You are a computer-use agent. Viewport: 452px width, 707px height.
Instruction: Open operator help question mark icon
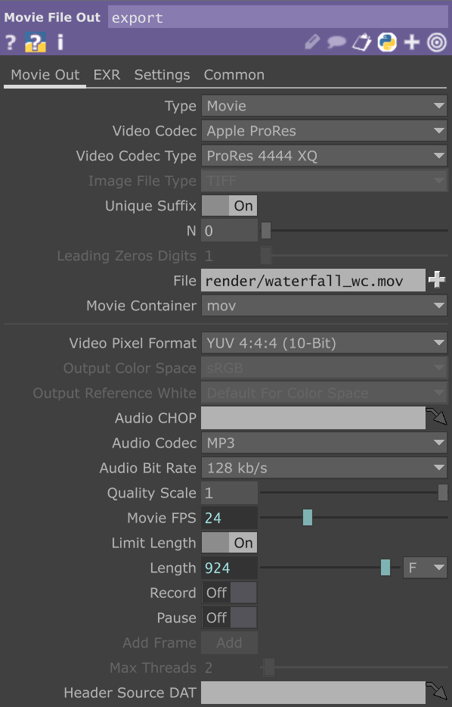click(11, 43)
